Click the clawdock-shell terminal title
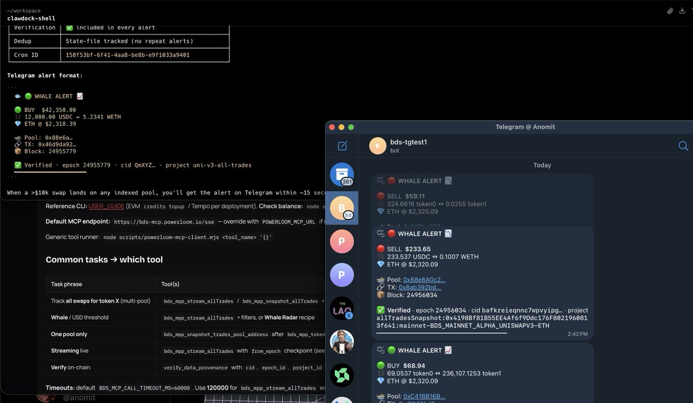Screen dimensions: 693x403 click(31, 18)
